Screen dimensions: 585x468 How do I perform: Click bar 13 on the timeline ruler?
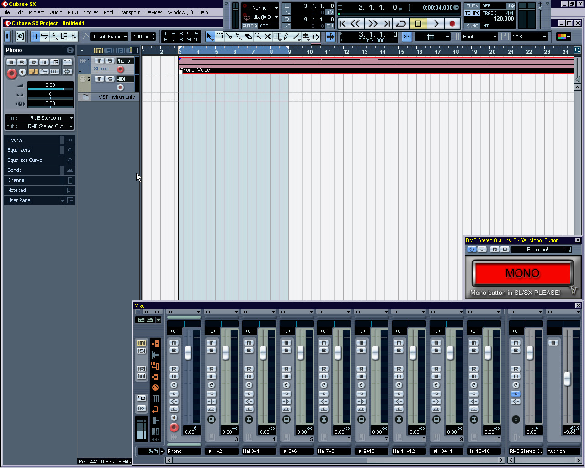coord(364,52)
